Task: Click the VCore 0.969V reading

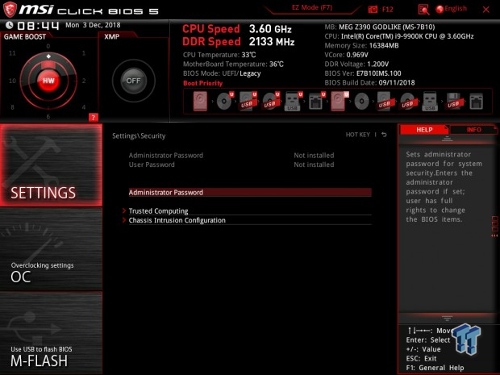Action: pyautogui.click(x=346, y=55)
